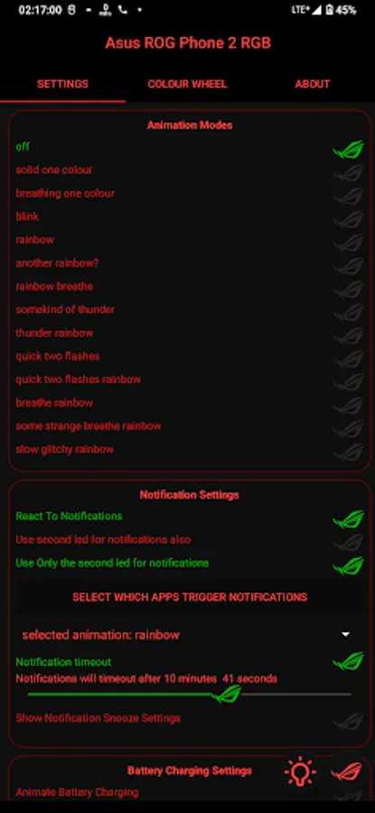Tap the red ROG logo beside lightbulb
375x813 pixels.
[347, 771]
